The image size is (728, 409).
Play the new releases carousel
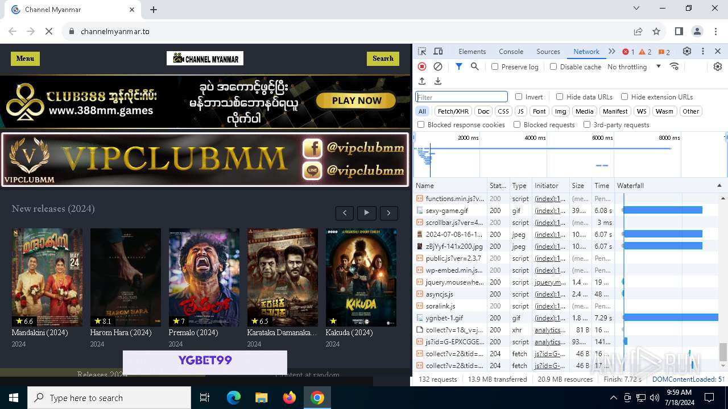[x=367, y=213]
